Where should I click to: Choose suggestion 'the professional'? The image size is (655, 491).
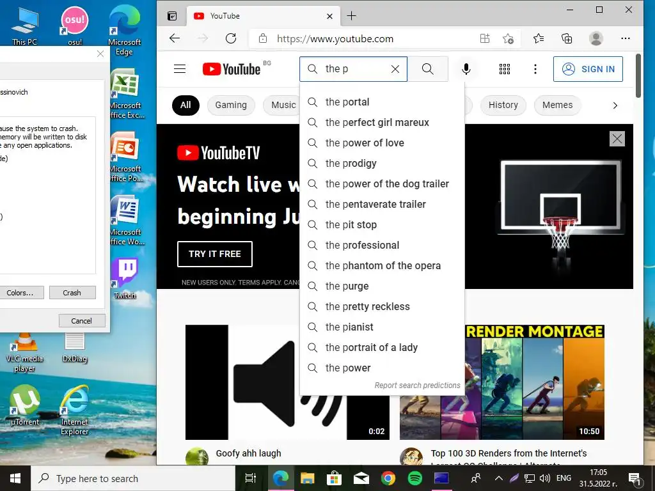click(382, 245)
